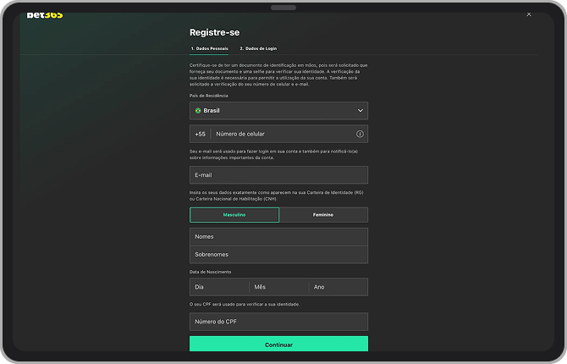This screenshot has height=364, width=567.
Task: Select the Masculino gender option
Action: [234, 215]
